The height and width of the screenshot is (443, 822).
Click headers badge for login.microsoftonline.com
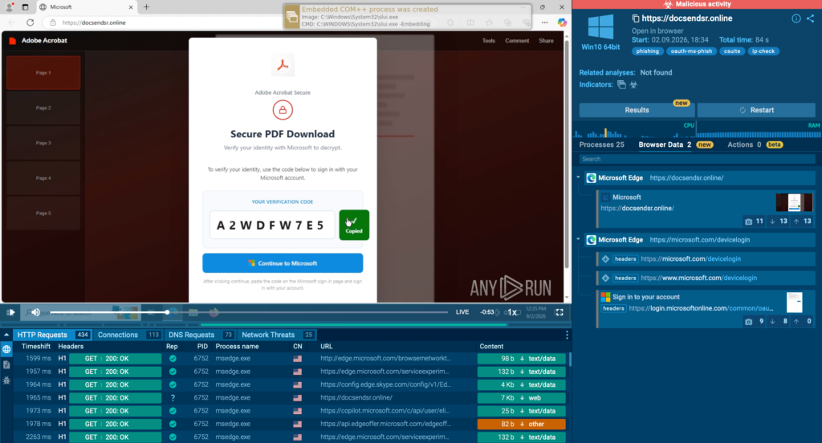[x=613, y=308]
